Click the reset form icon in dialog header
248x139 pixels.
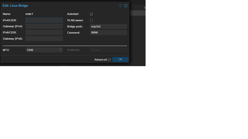(120, 6)
